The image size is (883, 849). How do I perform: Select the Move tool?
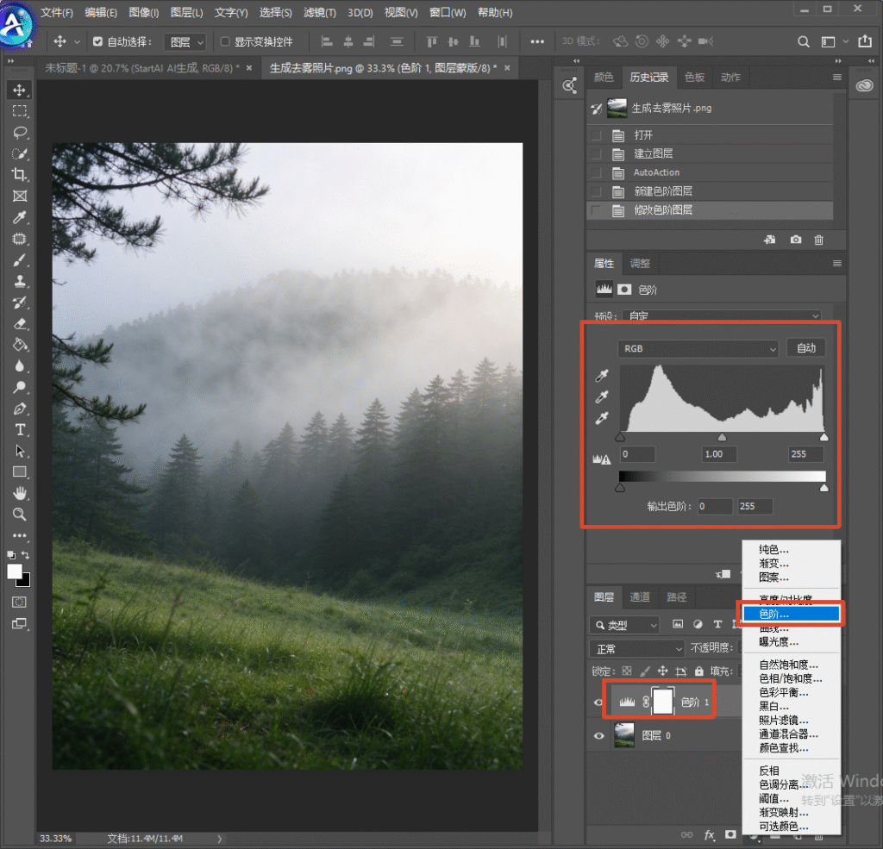(x=20, y=91)
